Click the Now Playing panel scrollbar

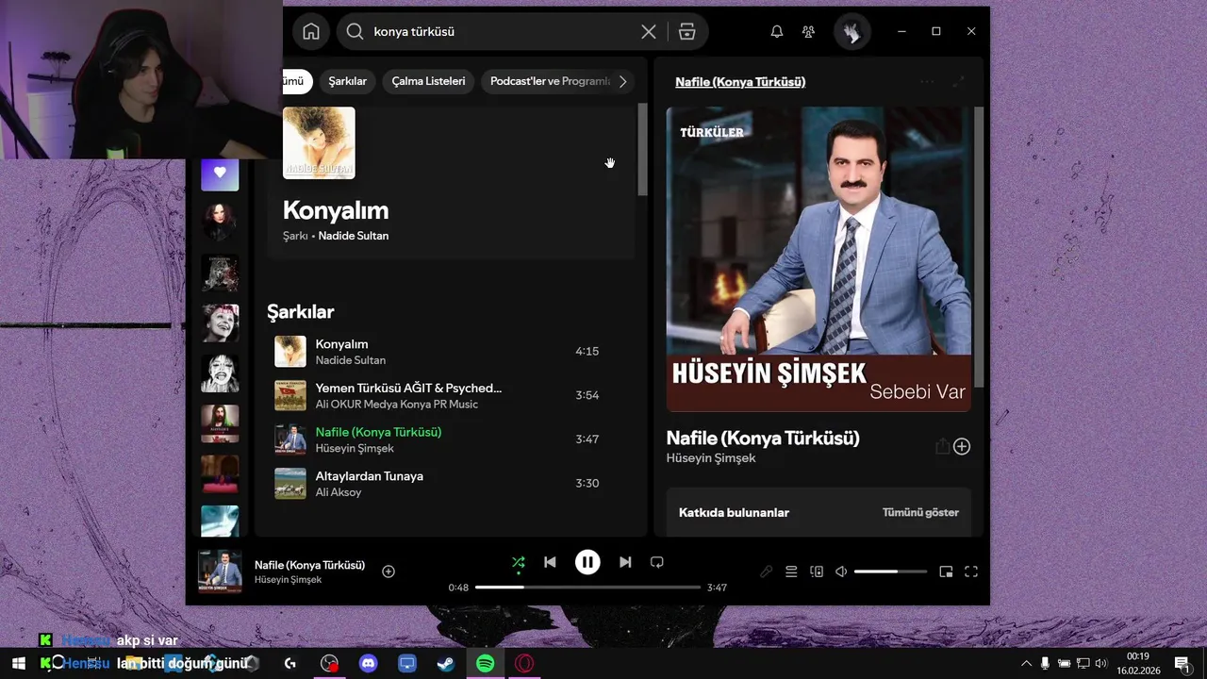[x=979, y=245]
